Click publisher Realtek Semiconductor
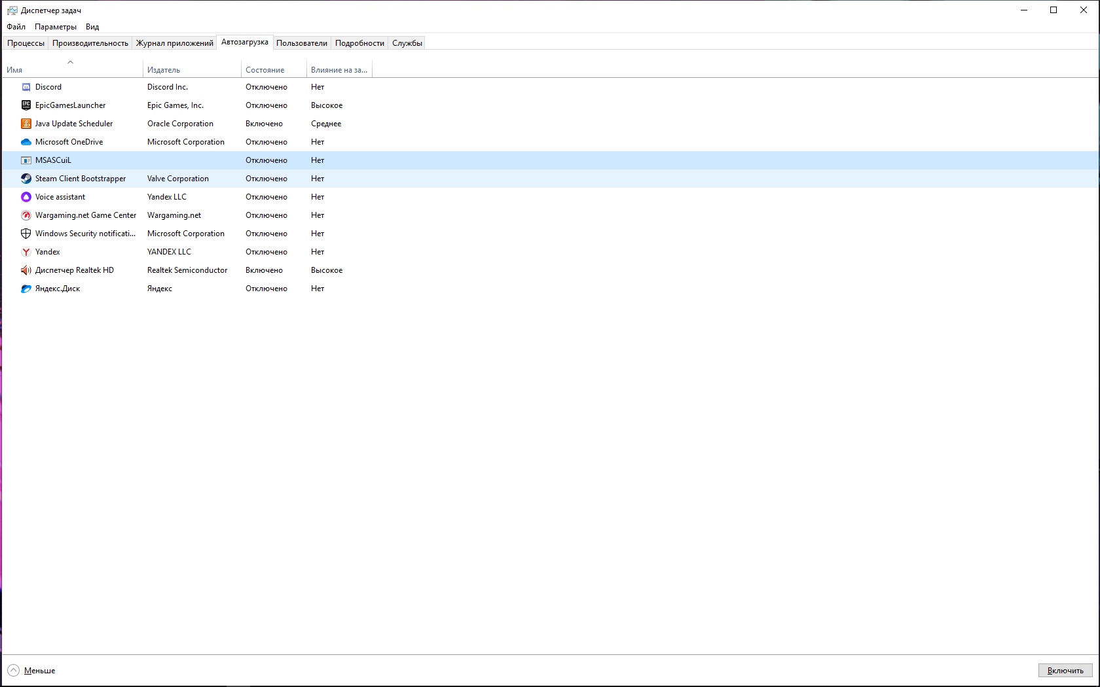This screenshot has width=1100, height=687. pos(187,270)
